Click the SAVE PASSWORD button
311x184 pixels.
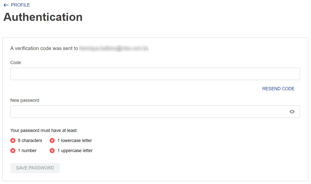tap(35, 168)
